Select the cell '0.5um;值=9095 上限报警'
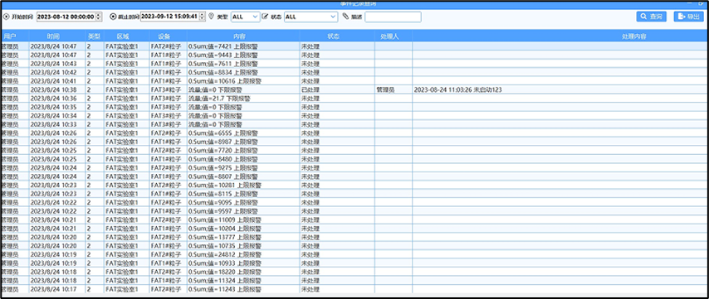 [x=243, y=202]
